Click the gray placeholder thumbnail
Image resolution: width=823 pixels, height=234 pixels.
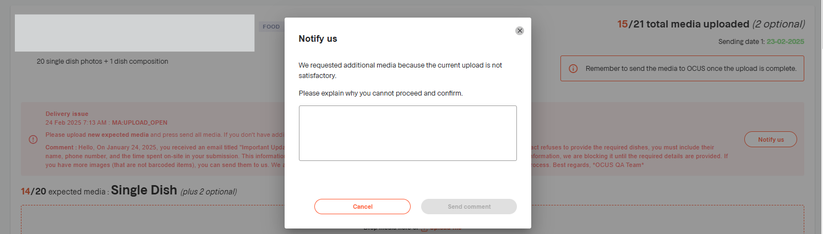pos(134,33)
